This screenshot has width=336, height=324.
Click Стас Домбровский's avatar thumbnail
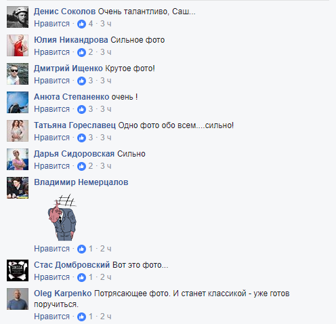[x=18, y=270]
